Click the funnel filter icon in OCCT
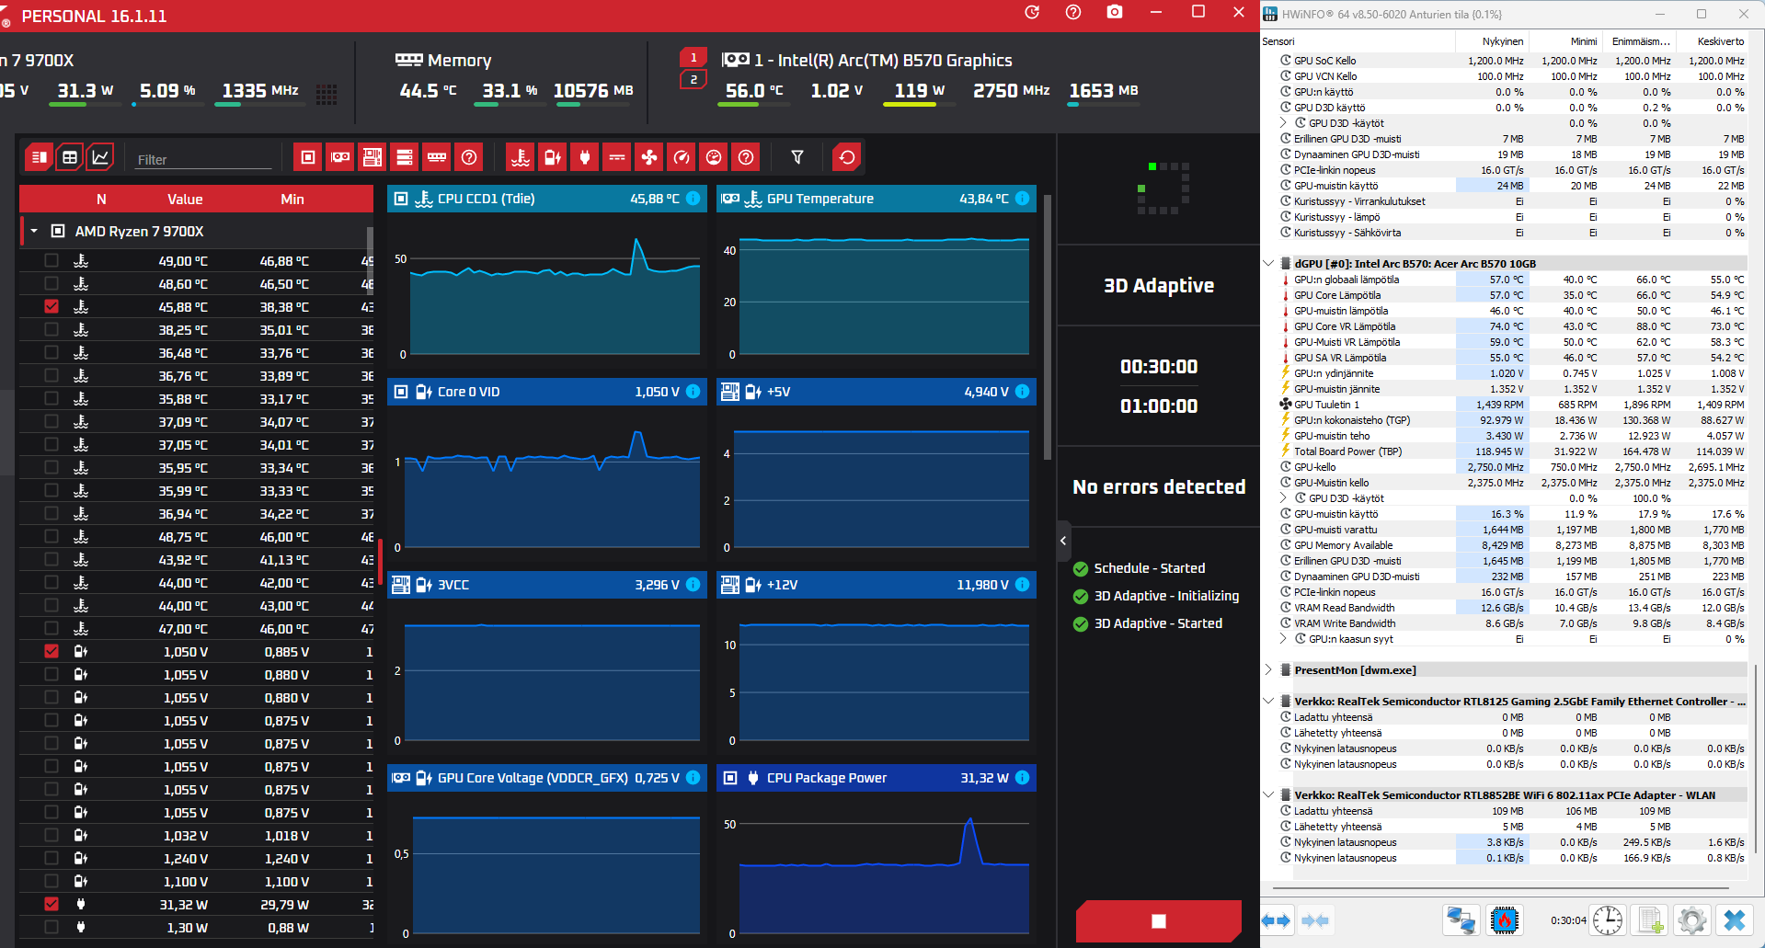 797,158
